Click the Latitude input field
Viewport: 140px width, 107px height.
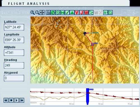[14, 27]
